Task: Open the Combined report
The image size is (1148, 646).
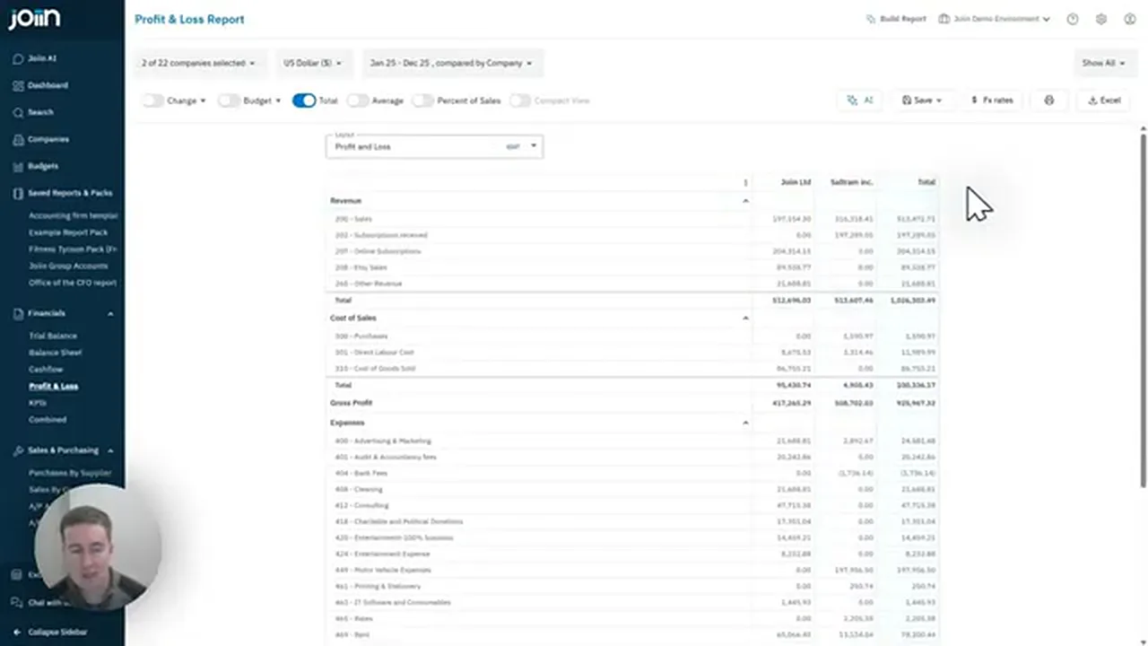Action: (48, 419)
